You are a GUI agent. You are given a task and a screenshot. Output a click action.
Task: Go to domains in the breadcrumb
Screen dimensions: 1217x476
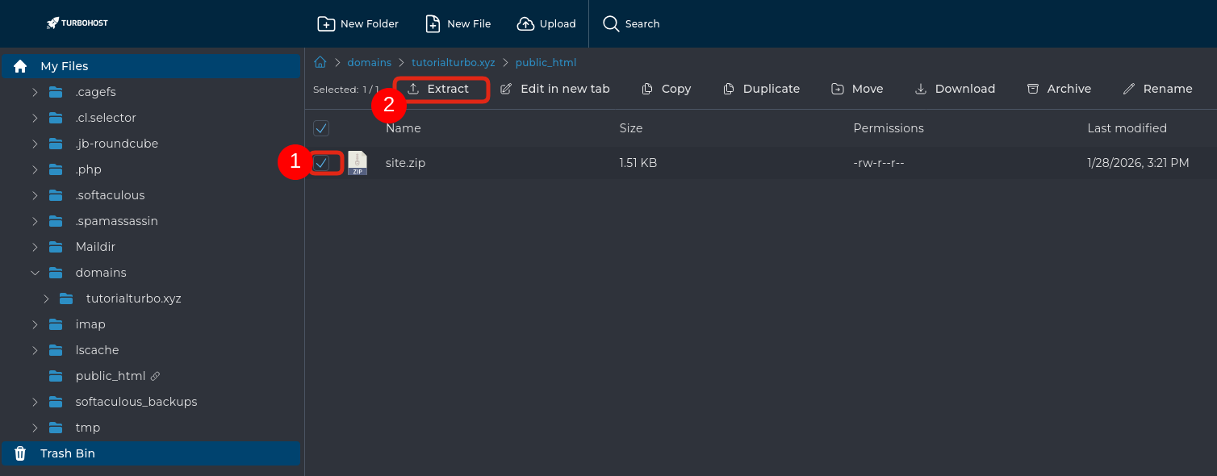pos(369,62)
